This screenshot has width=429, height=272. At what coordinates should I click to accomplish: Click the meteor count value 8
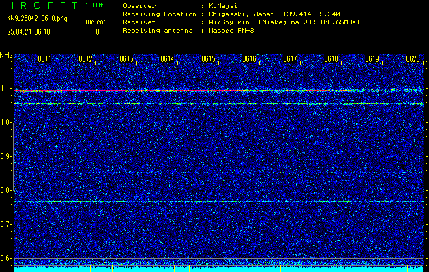pos(98,32)
